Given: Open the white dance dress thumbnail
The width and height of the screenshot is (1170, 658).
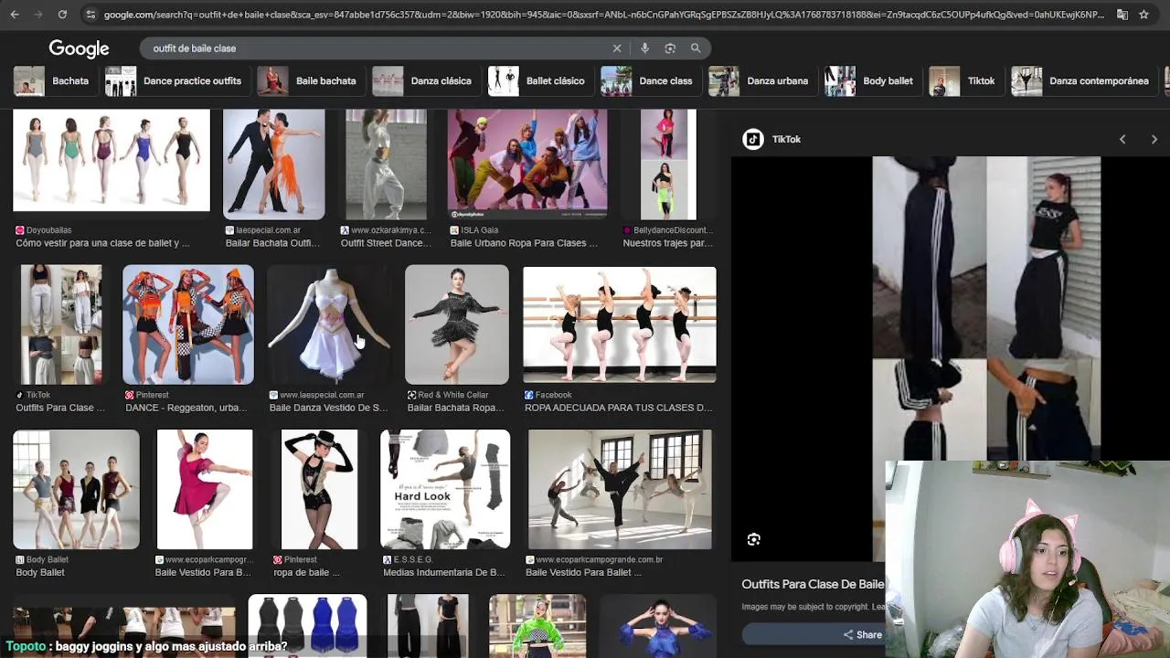Looking at the screenshot, I should click(329, 324).
